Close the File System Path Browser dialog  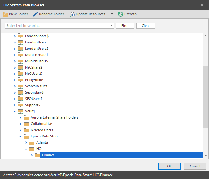(x=202, y=5)
